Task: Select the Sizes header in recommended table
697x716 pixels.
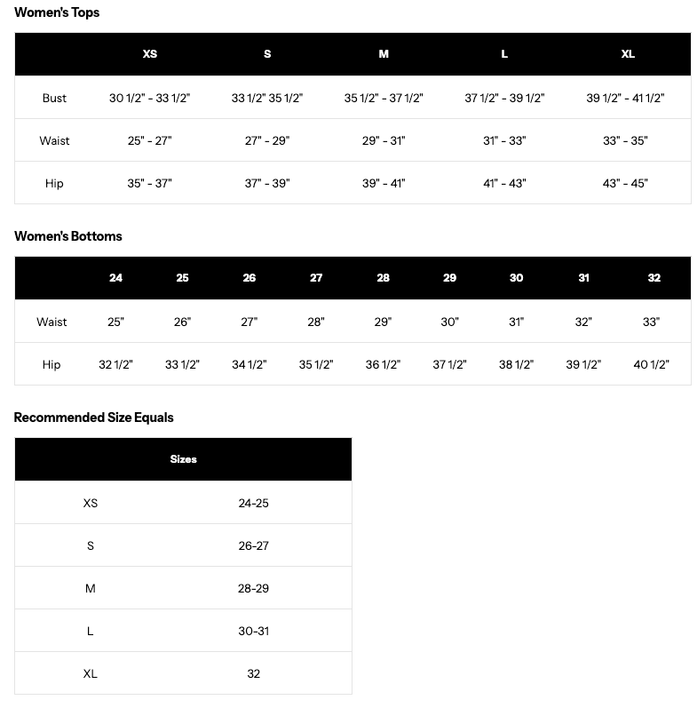Action: point(183,459)
